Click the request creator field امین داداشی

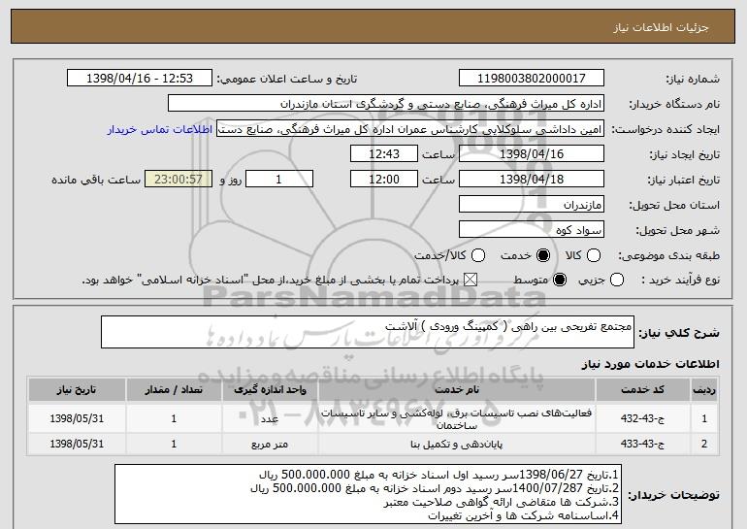pos(410,129)
